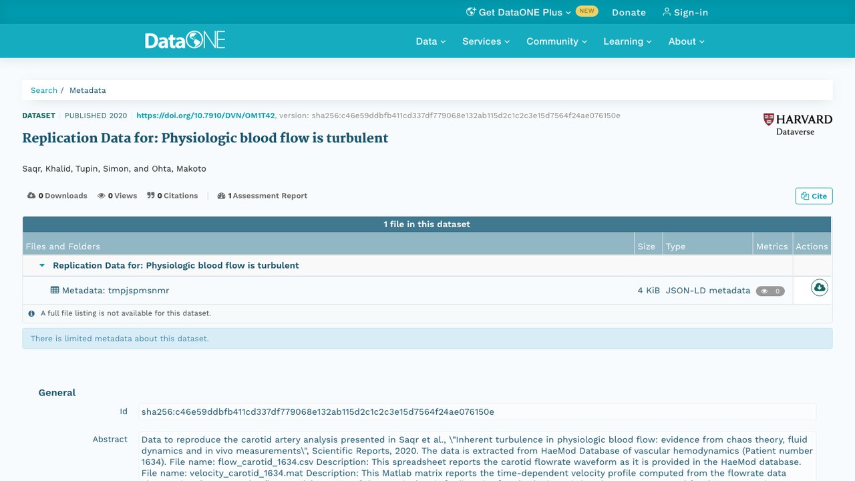This screenshot has width=855, height=481.
Task: Click the dataset title heading
Action: point(205,138)
